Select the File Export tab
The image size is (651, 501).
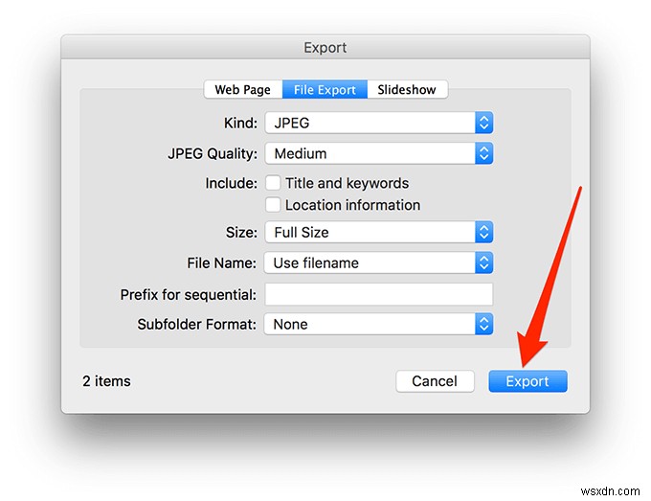pyautogui.click(x=325, y=90)
